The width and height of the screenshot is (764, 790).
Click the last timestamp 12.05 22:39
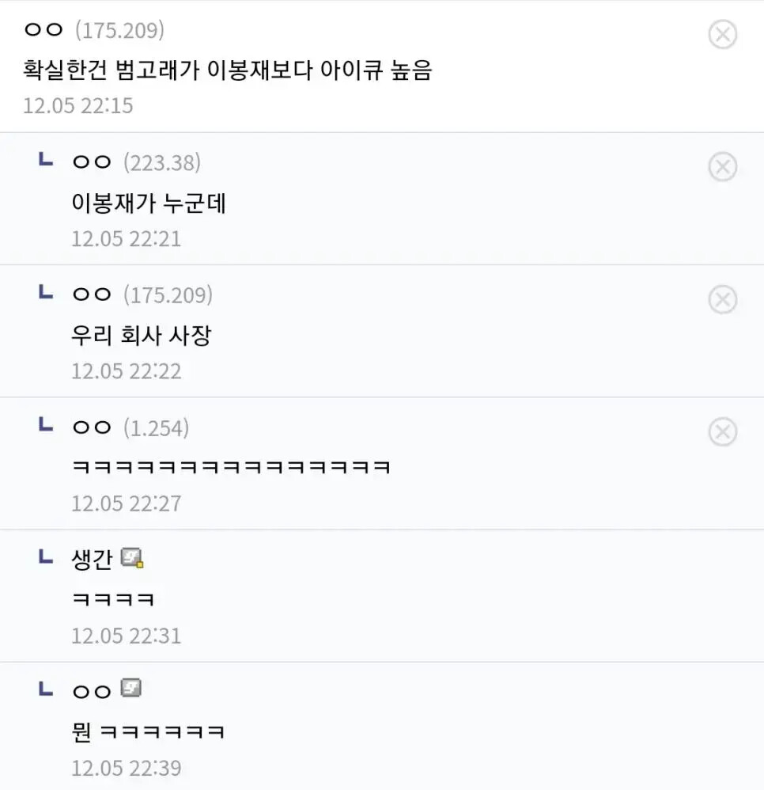tap(127, 768)
